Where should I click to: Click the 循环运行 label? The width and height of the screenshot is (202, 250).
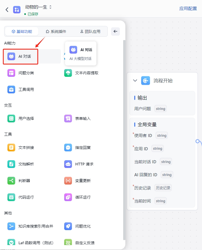83,198
